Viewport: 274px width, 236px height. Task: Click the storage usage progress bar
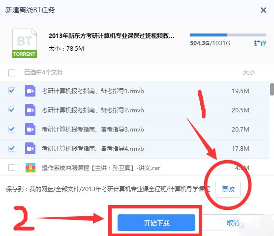[x=228, y=35]
